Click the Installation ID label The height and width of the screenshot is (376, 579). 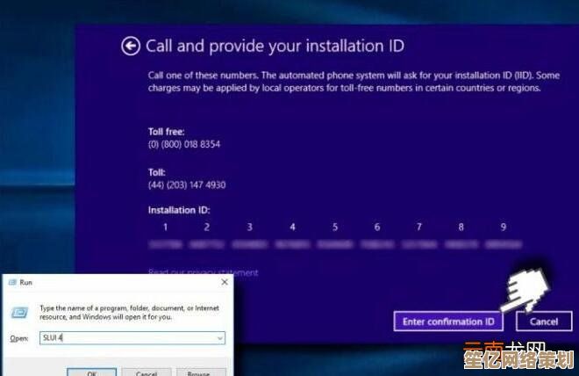pos(179,211)
